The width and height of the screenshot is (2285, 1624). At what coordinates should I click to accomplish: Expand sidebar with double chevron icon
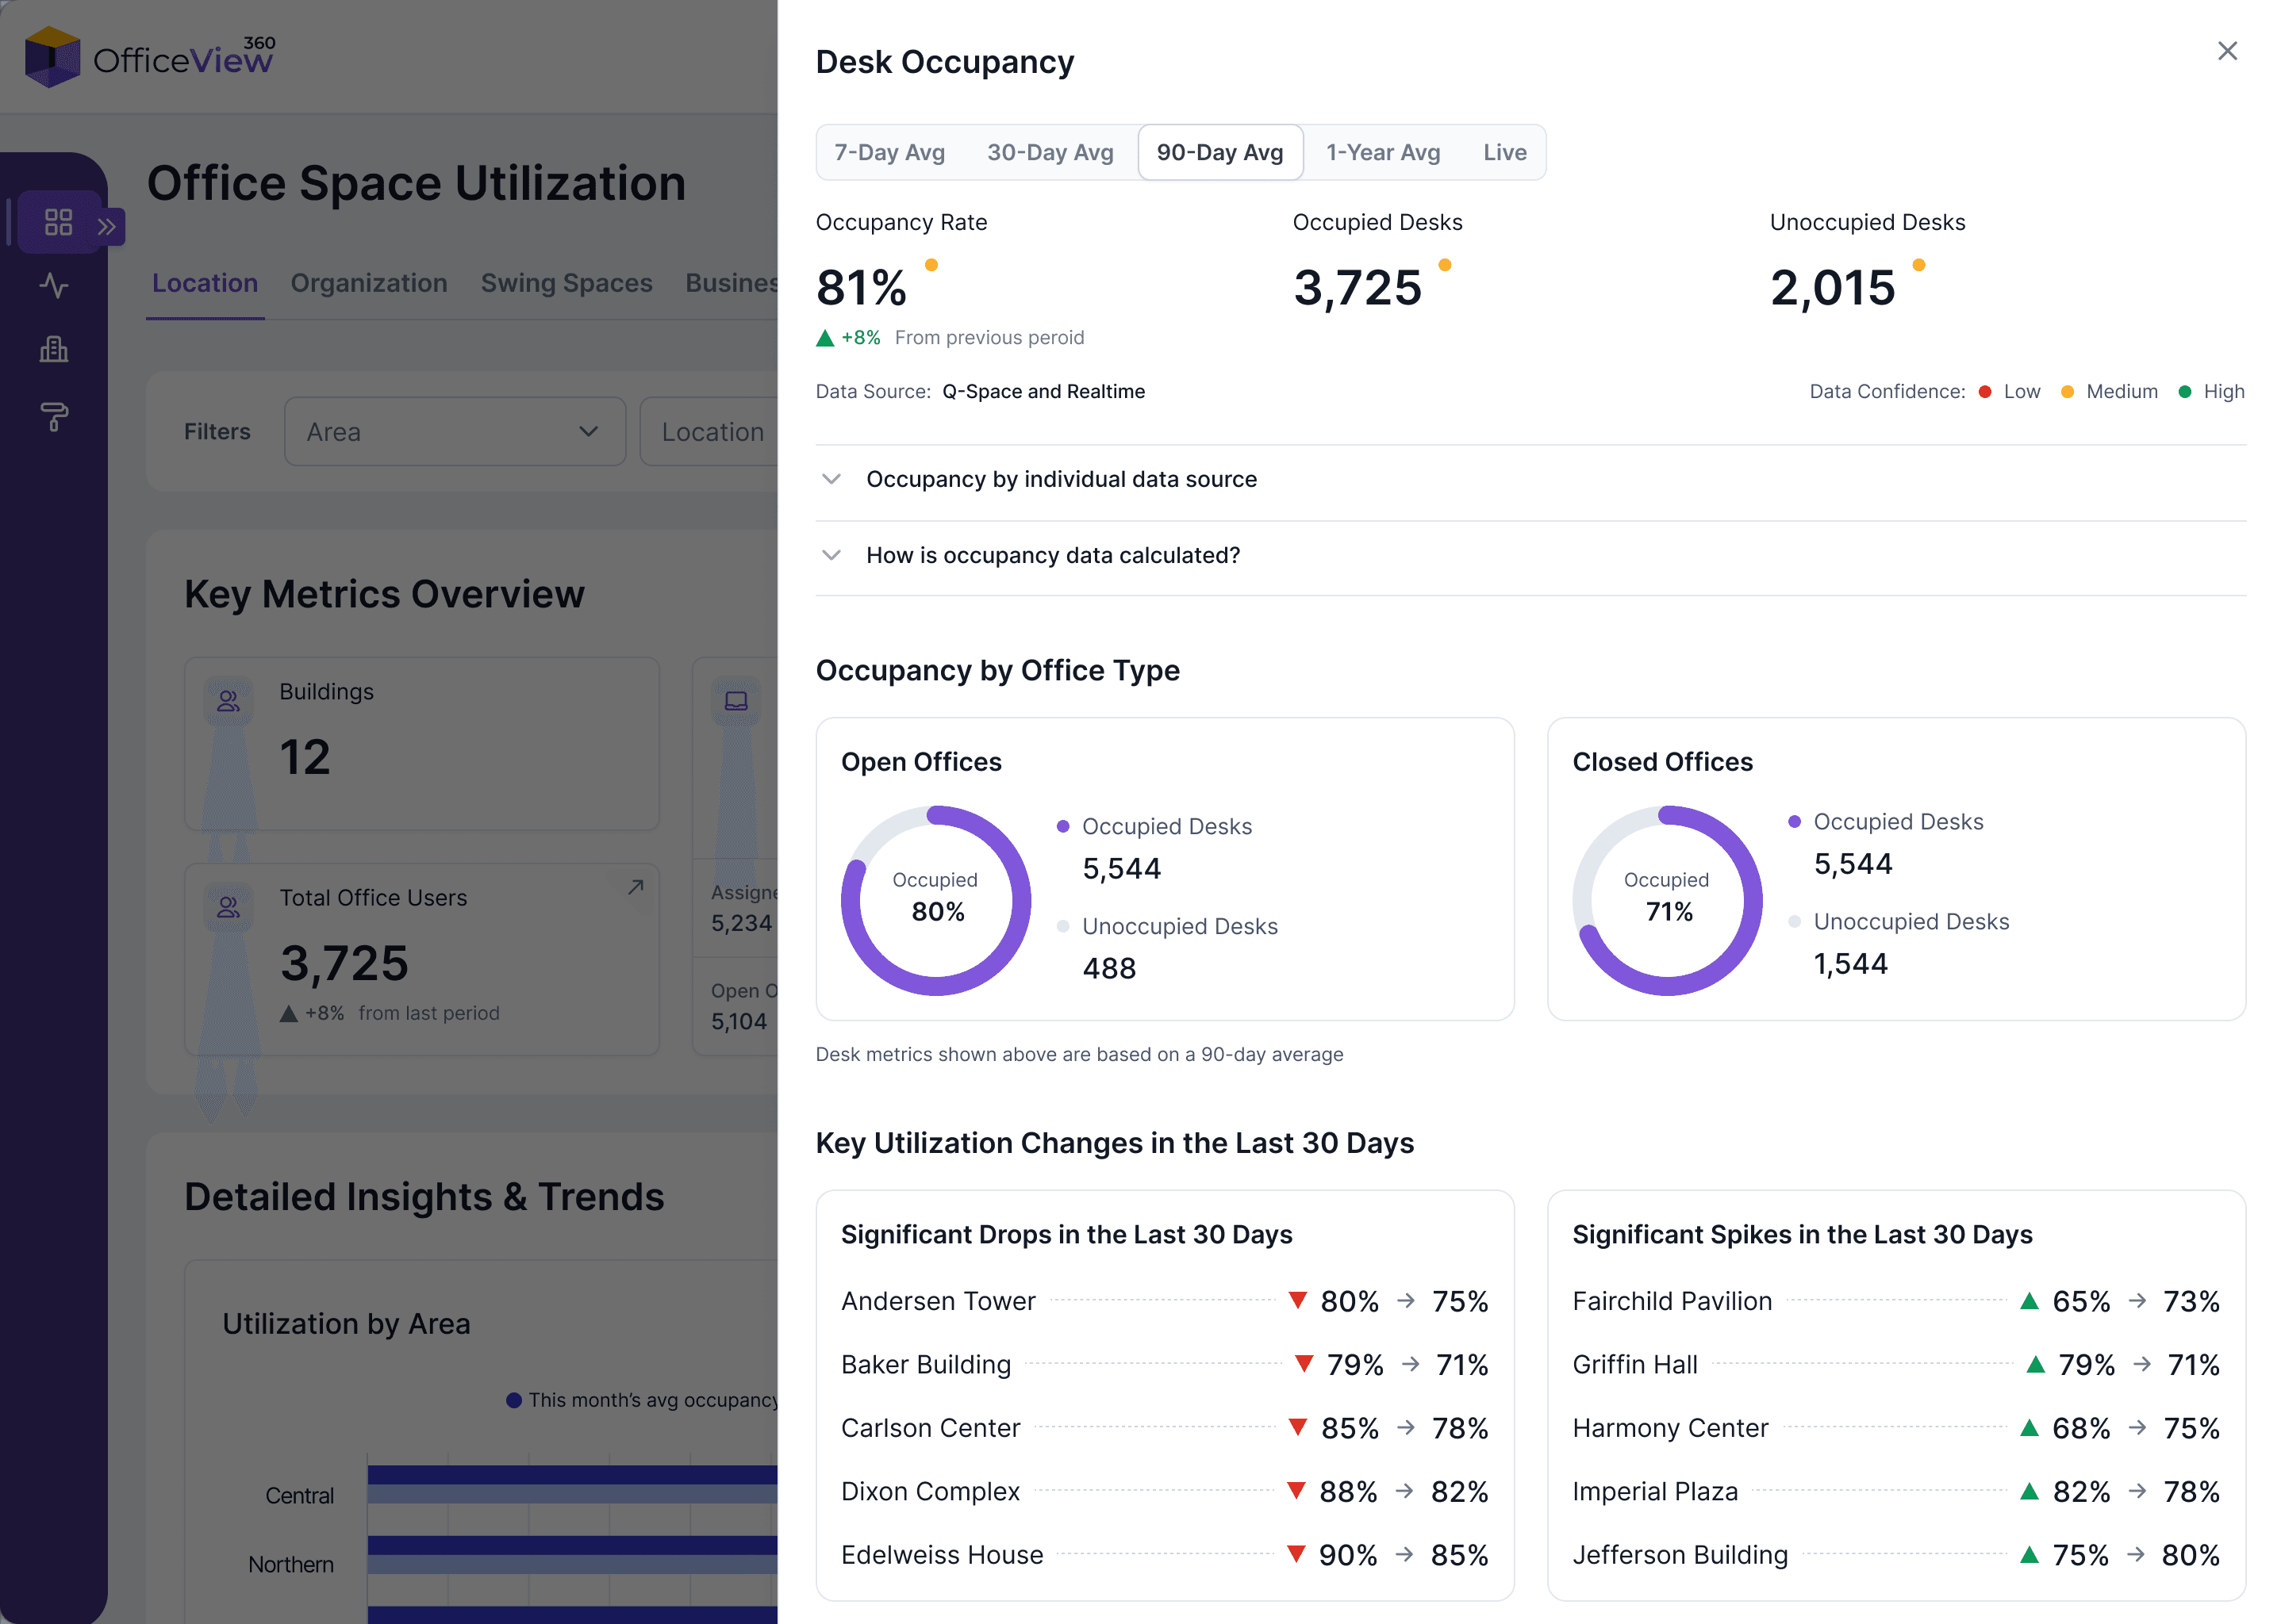[107, 227]
